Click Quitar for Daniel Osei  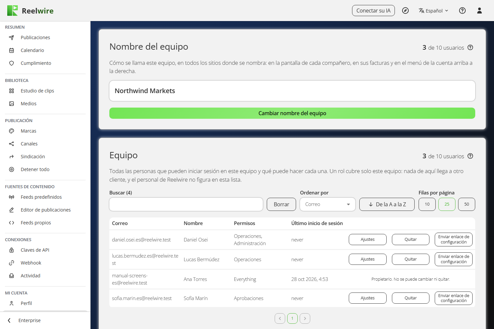point(411,240)
